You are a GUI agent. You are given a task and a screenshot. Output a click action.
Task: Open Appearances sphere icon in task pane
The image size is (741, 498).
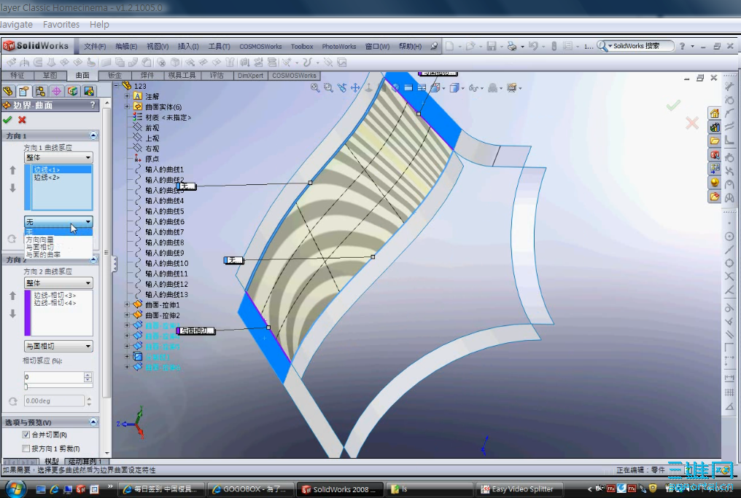[x=714, y=183]
